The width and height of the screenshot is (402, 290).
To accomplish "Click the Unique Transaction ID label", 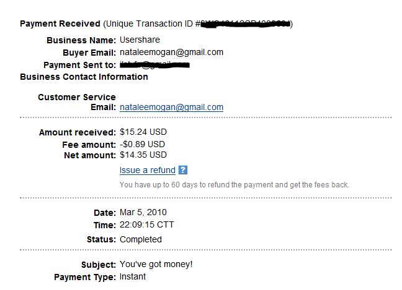I will tap(149, 23).
